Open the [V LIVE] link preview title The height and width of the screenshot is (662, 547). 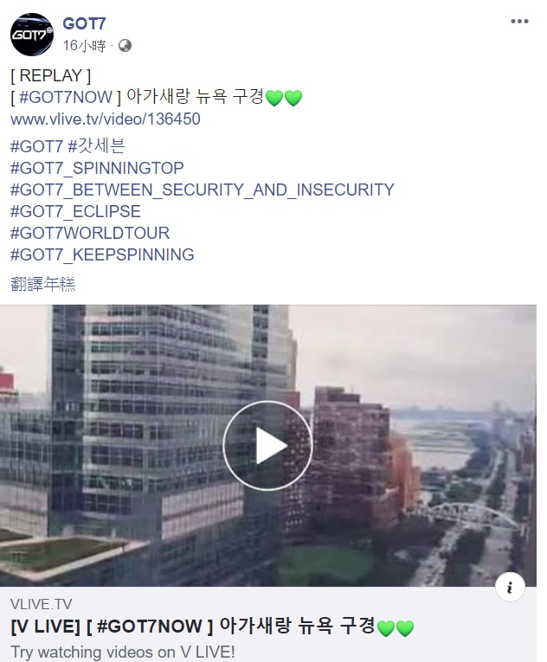pos(212,627)
